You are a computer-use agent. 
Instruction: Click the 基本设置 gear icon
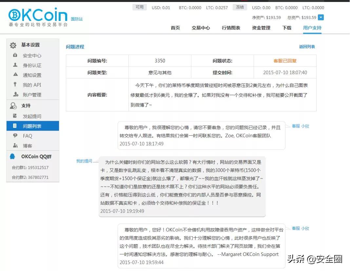pyautogui.click(x=13, y=45)
